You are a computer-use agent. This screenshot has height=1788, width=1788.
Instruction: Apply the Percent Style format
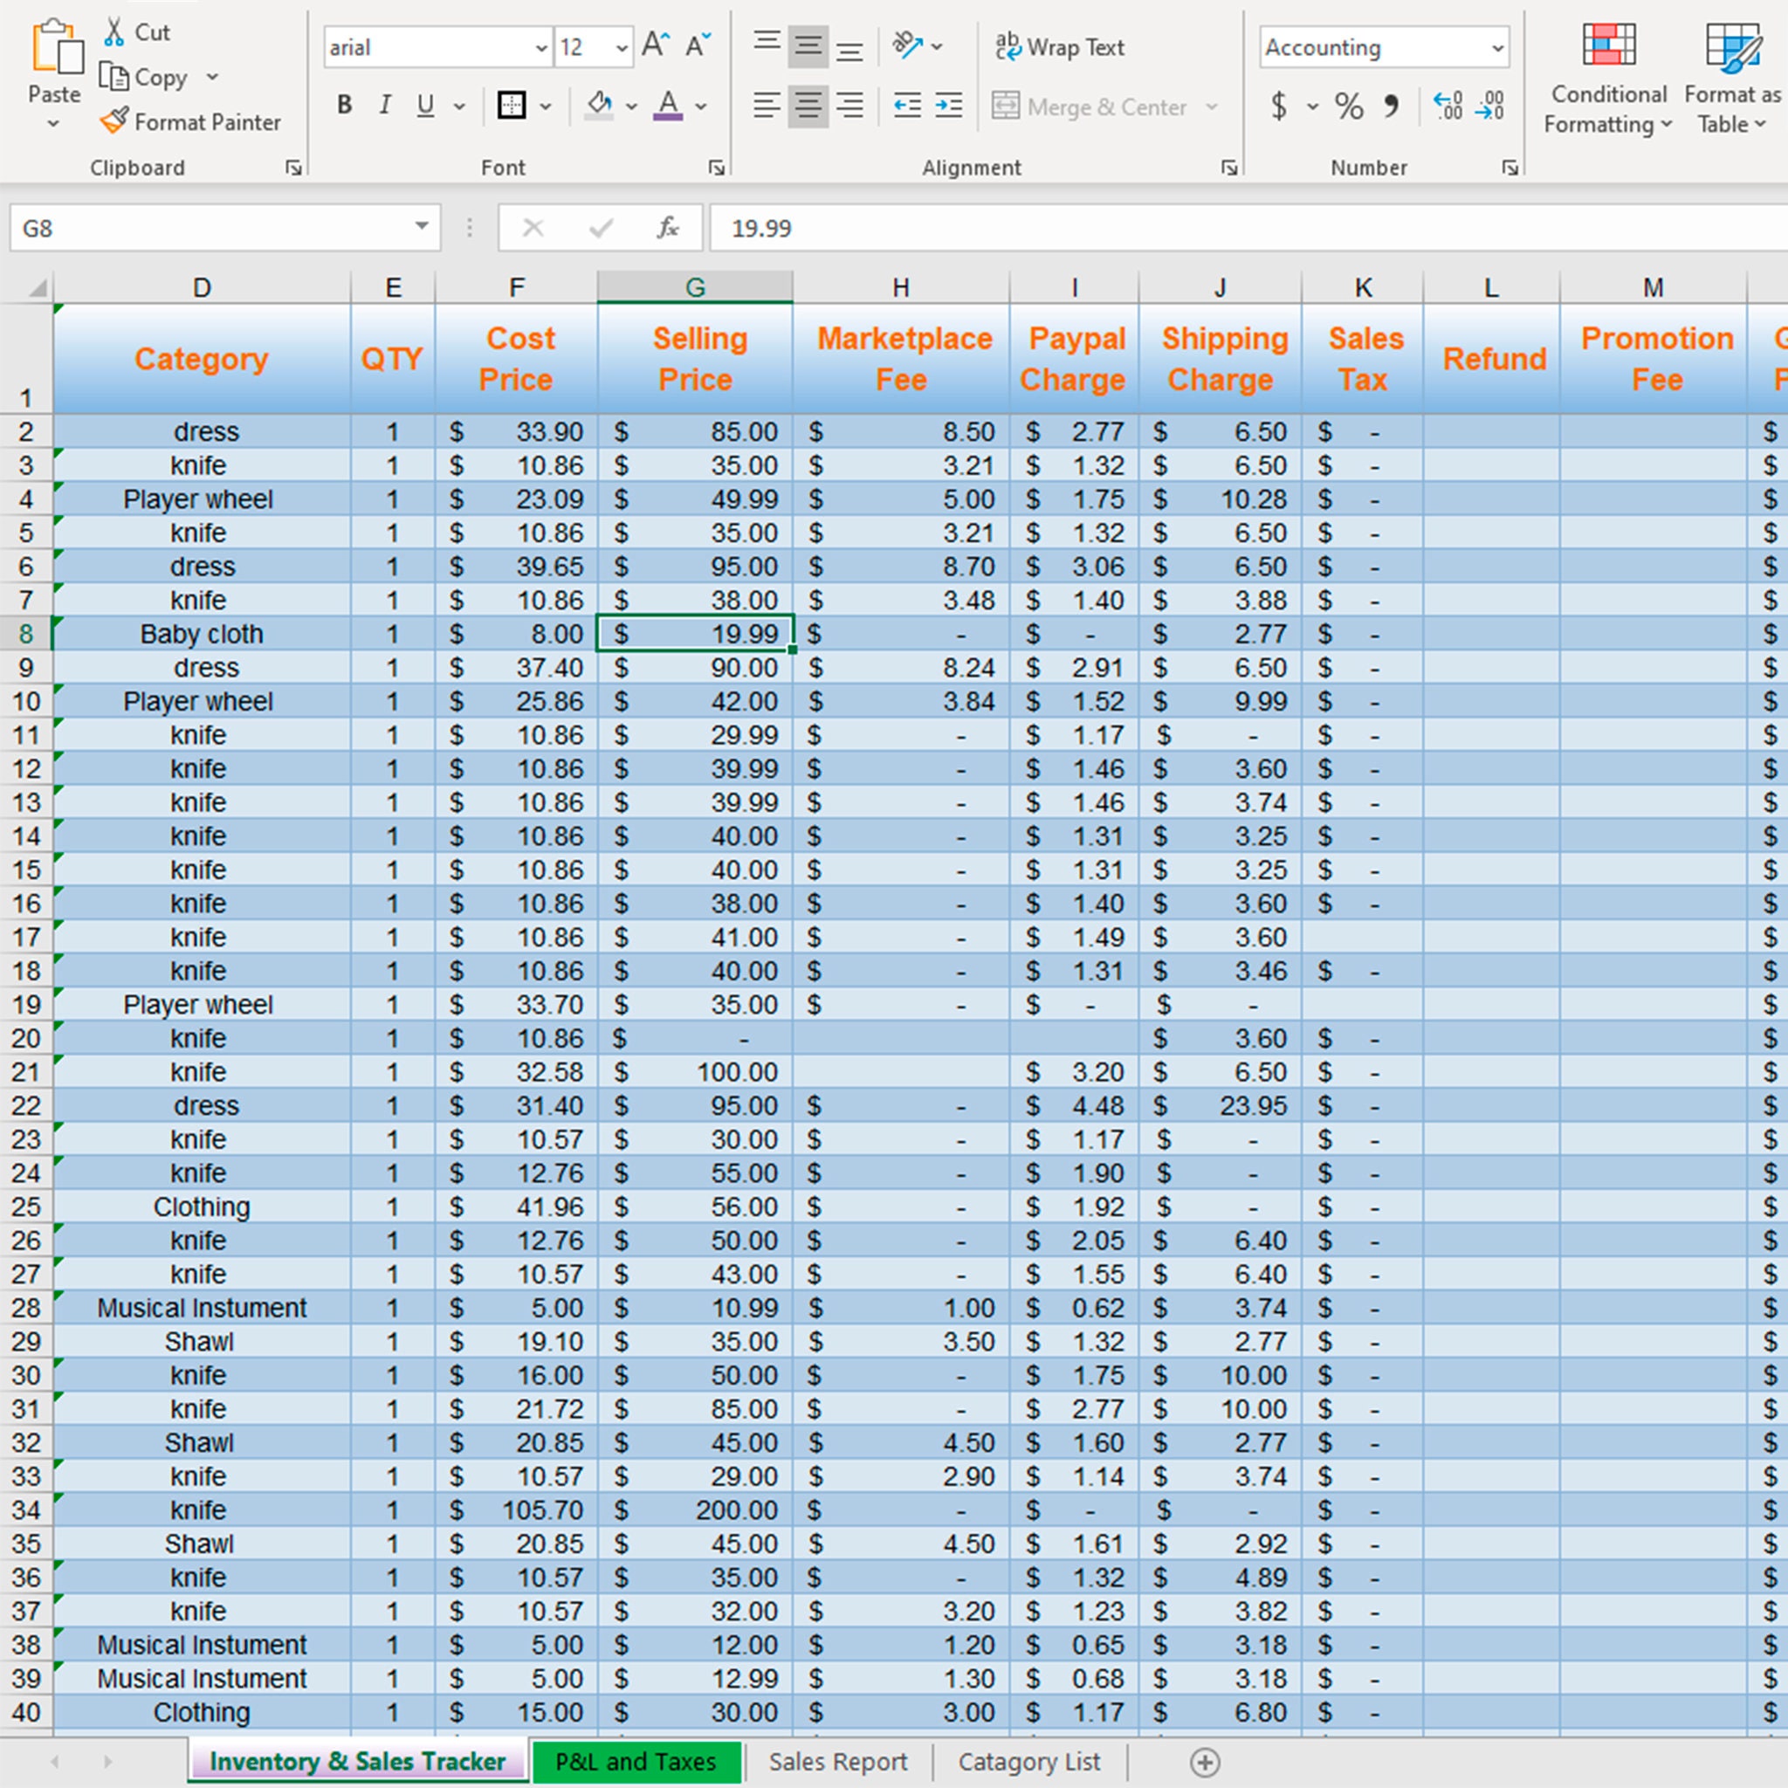(x=1350, y=107)
